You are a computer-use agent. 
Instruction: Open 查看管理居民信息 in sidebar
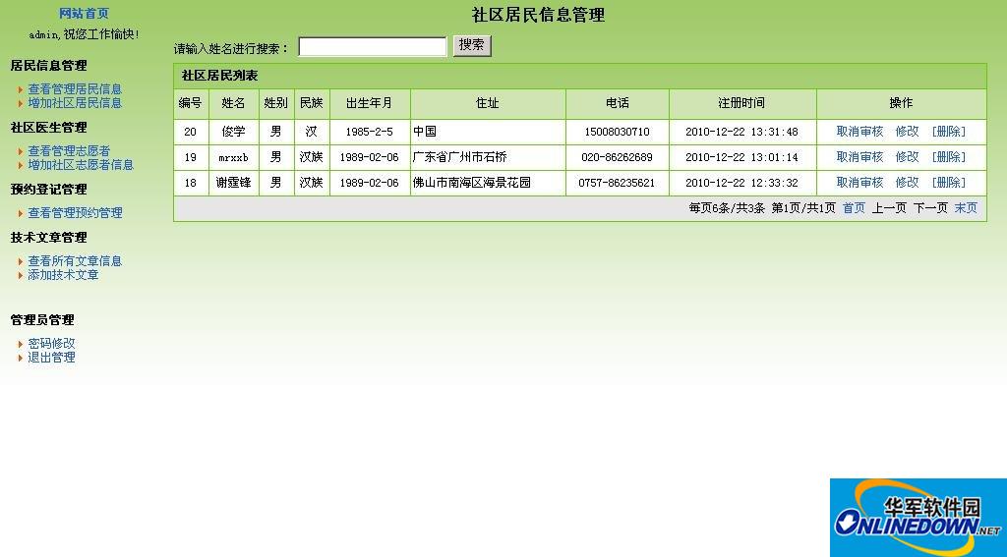coord(75,89)
